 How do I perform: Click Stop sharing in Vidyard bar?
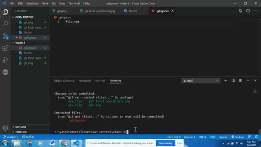[x=165, y=143]
